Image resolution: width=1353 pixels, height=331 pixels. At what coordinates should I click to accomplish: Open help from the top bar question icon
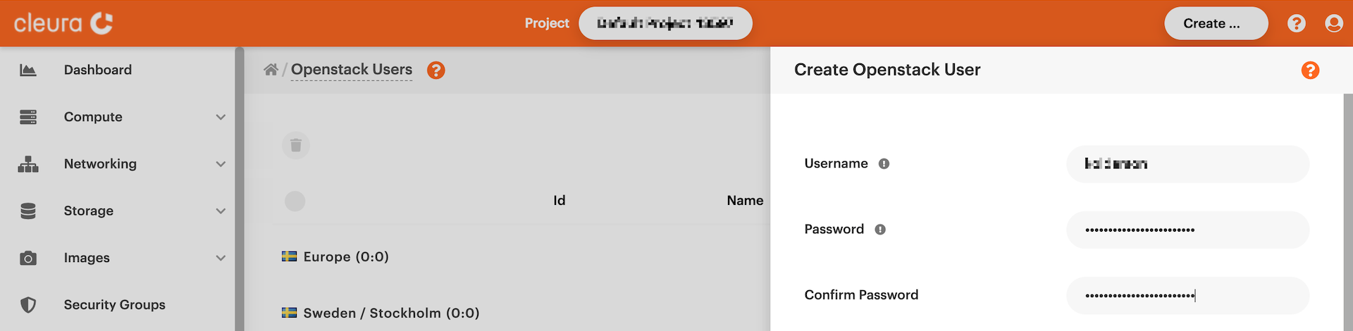point(1296,23)
